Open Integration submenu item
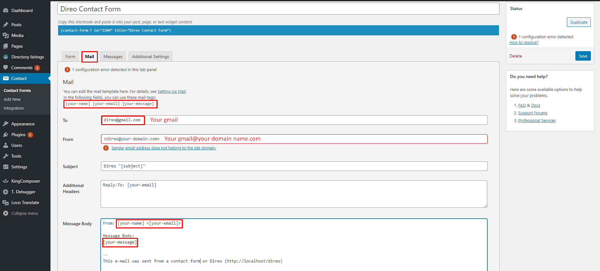Screen dimensions: 600x271 click(x=14, y=108)
